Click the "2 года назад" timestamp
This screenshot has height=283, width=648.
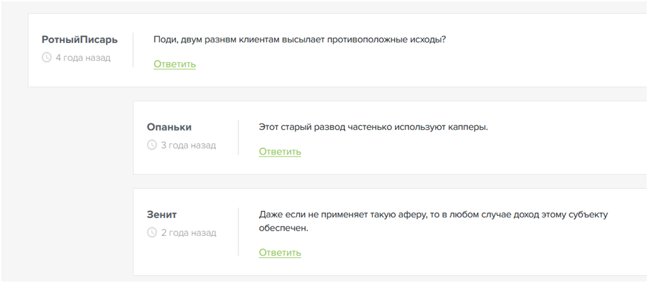pyautogui.click(x=188, y=233)
